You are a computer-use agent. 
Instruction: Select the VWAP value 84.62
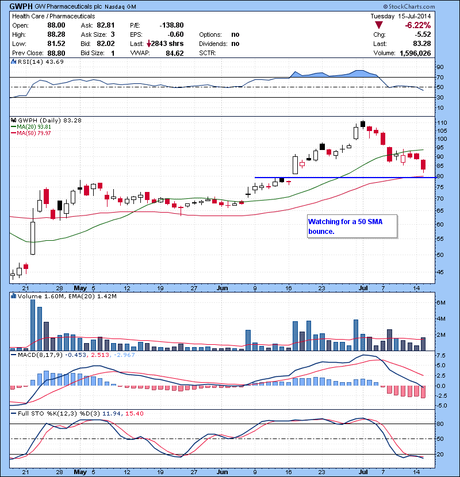point(175,53)
